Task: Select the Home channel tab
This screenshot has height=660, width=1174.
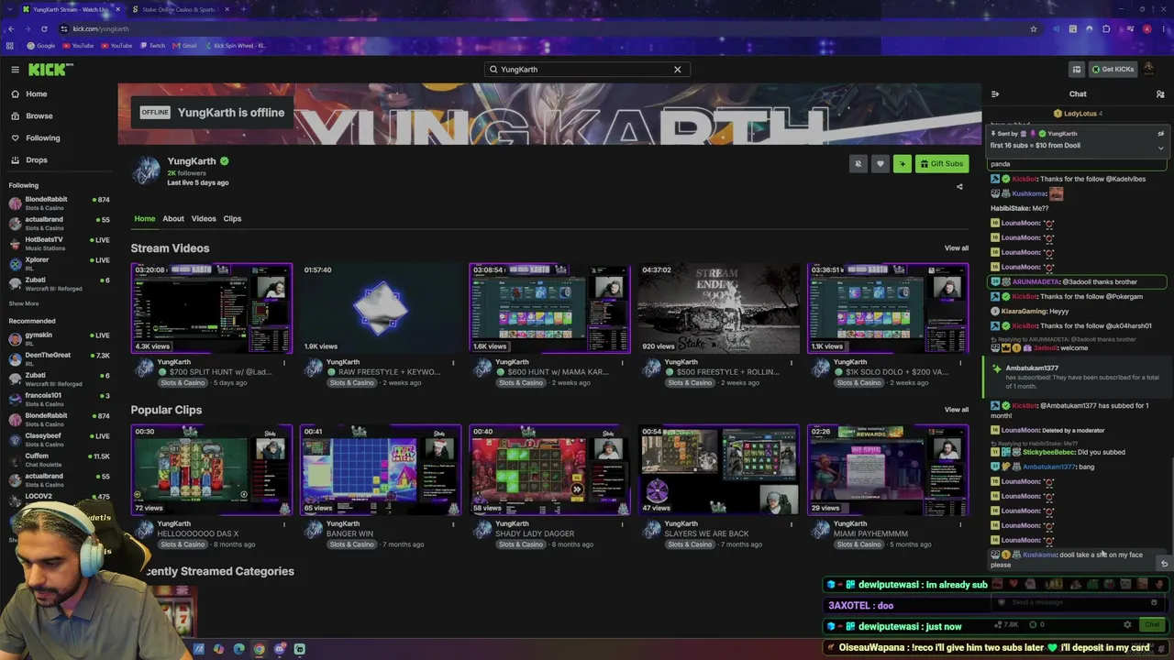Action: (x=145, y=218)
